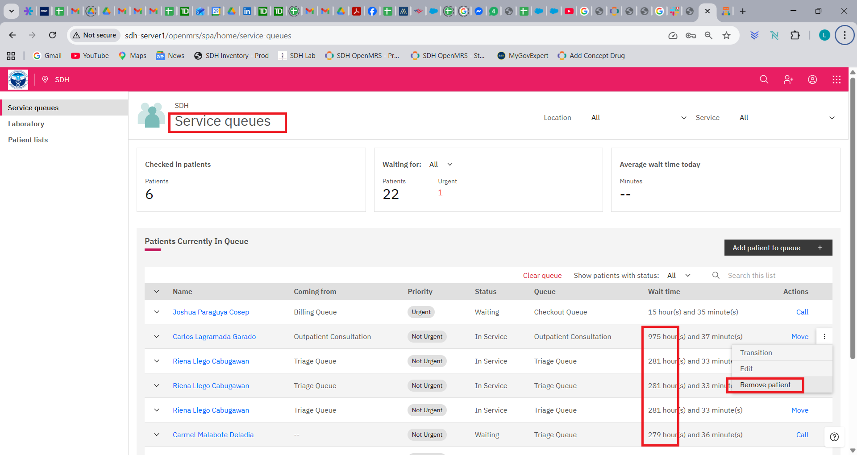Click the SDH logo in the header

tap(18, 79)
